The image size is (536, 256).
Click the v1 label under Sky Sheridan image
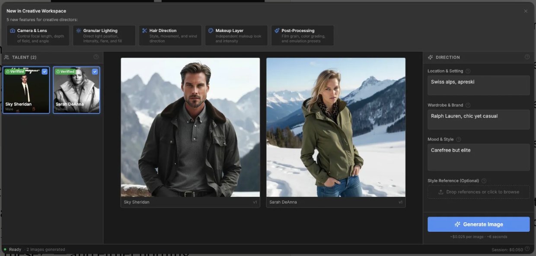(255, 202)
